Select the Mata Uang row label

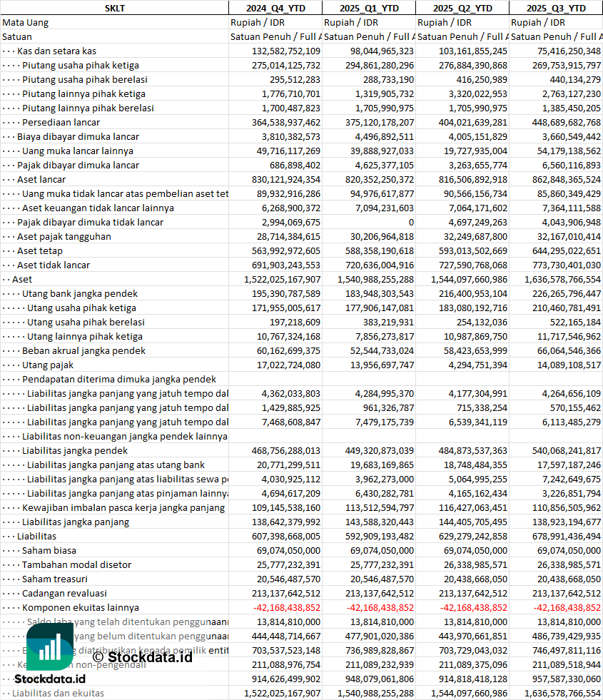pos(26,22)
